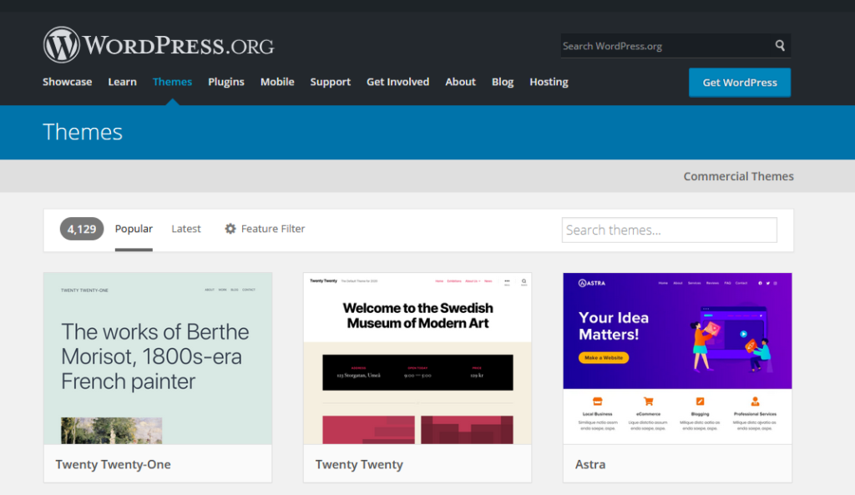This screenshot has width=855, height=495.
Task: Click the Astra theme title
Action: point(590,464)
